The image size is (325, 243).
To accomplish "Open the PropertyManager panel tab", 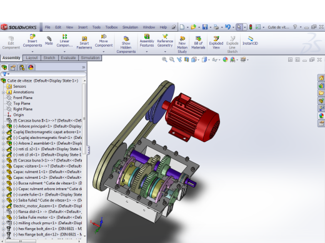I will point(13,67).
